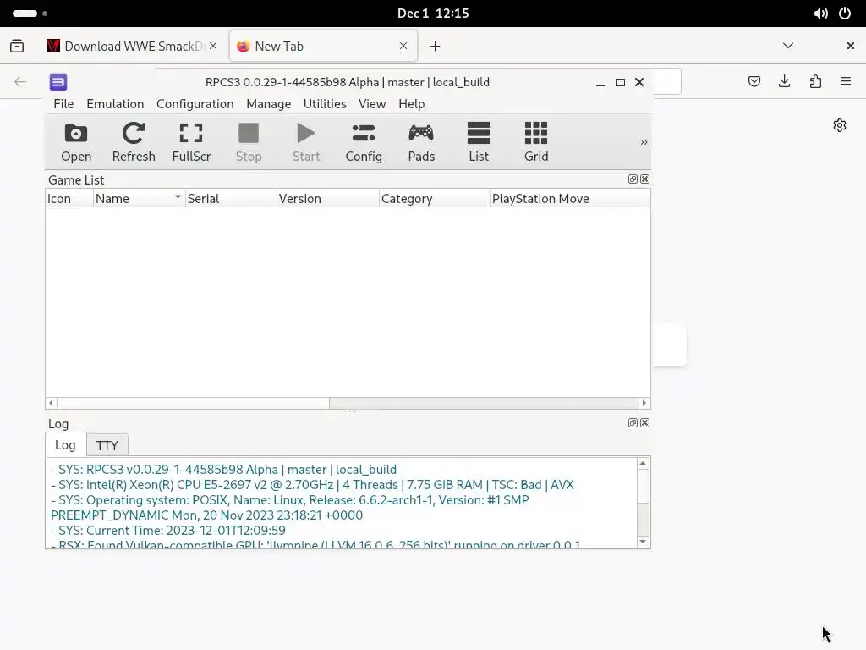Screen dimensions: 866x650
Task: Open new tab page settings gear
Action: click(840, 125)
